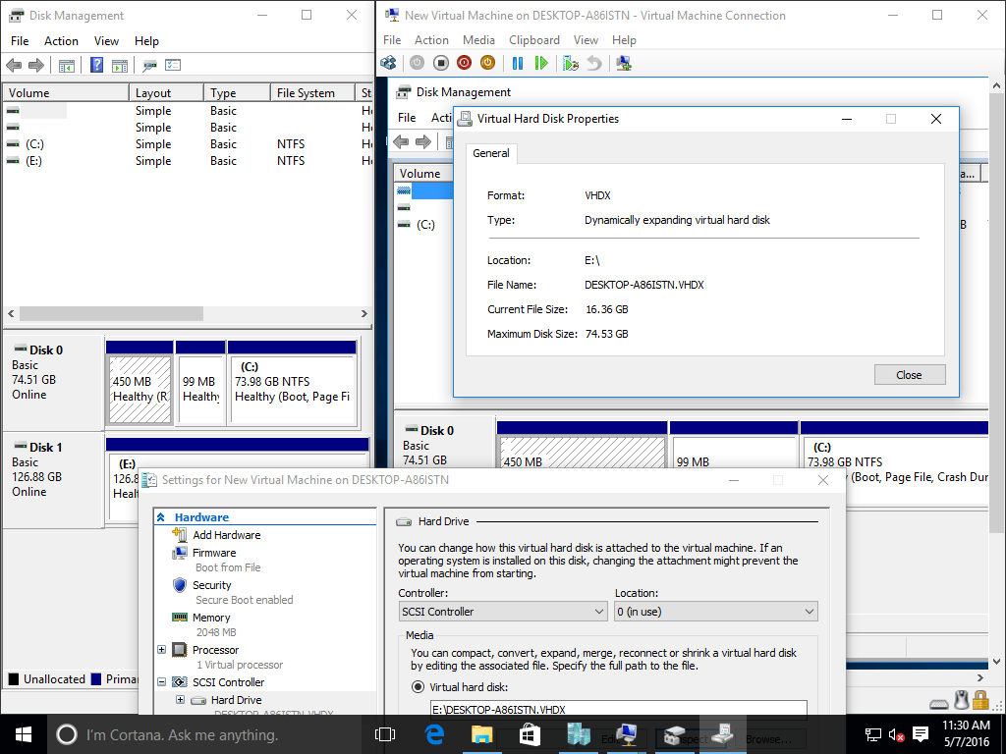This screenshot has height=754, width=1006.
Task: Click the Ctrl+Alt+Del icon in VM Connection toolbar
Action: 388,63
